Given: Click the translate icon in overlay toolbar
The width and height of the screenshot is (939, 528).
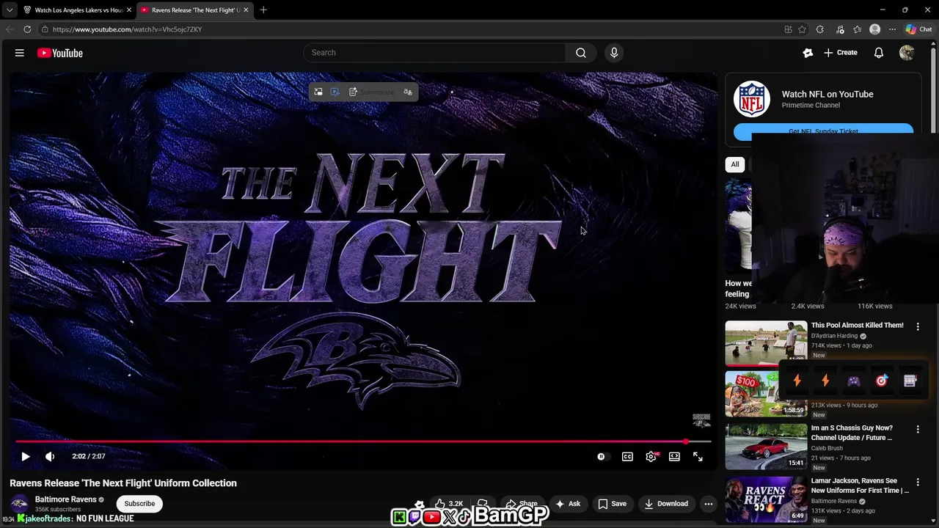Looking at the screenshot, I should [x=408, y=92].
